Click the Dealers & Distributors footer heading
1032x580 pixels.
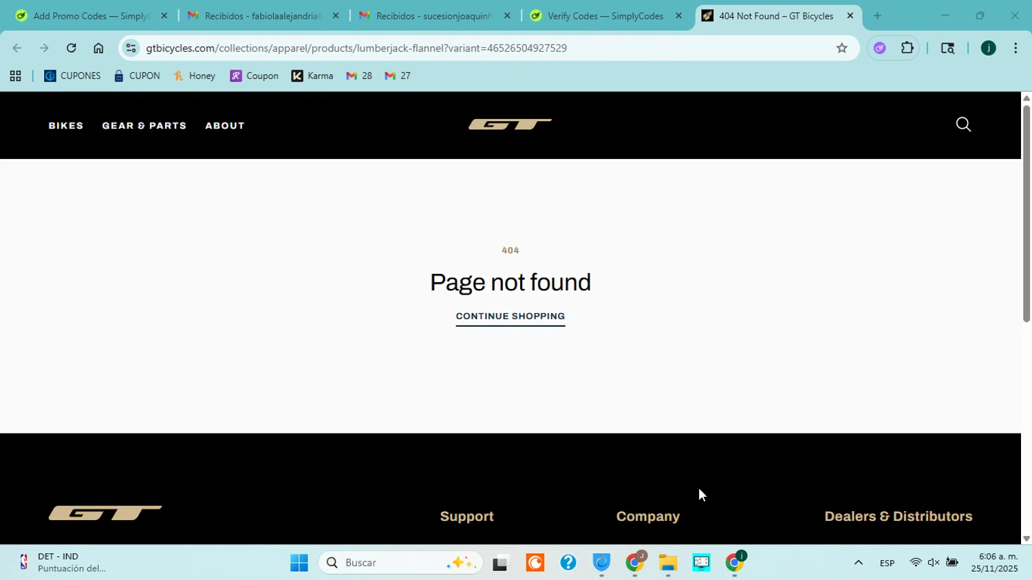pos(899,517)
